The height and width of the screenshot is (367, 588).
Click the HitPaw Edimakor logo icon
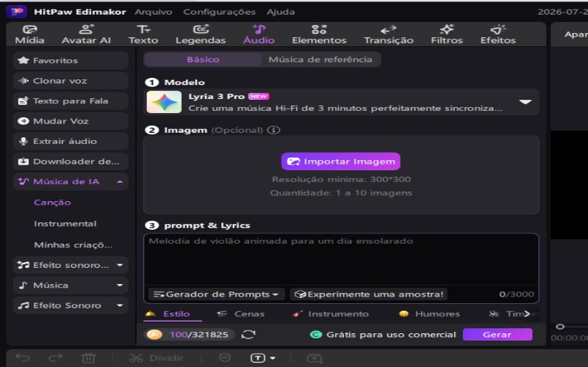[16, 11]
